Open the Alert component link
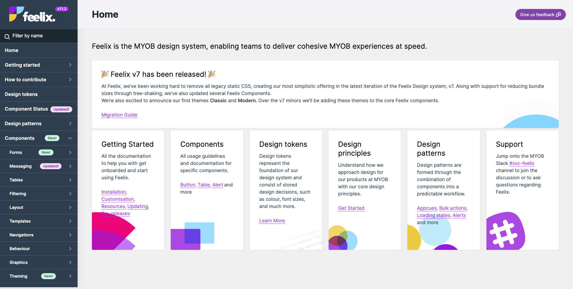This screenshot has width=573, height=289. point(218,185)
